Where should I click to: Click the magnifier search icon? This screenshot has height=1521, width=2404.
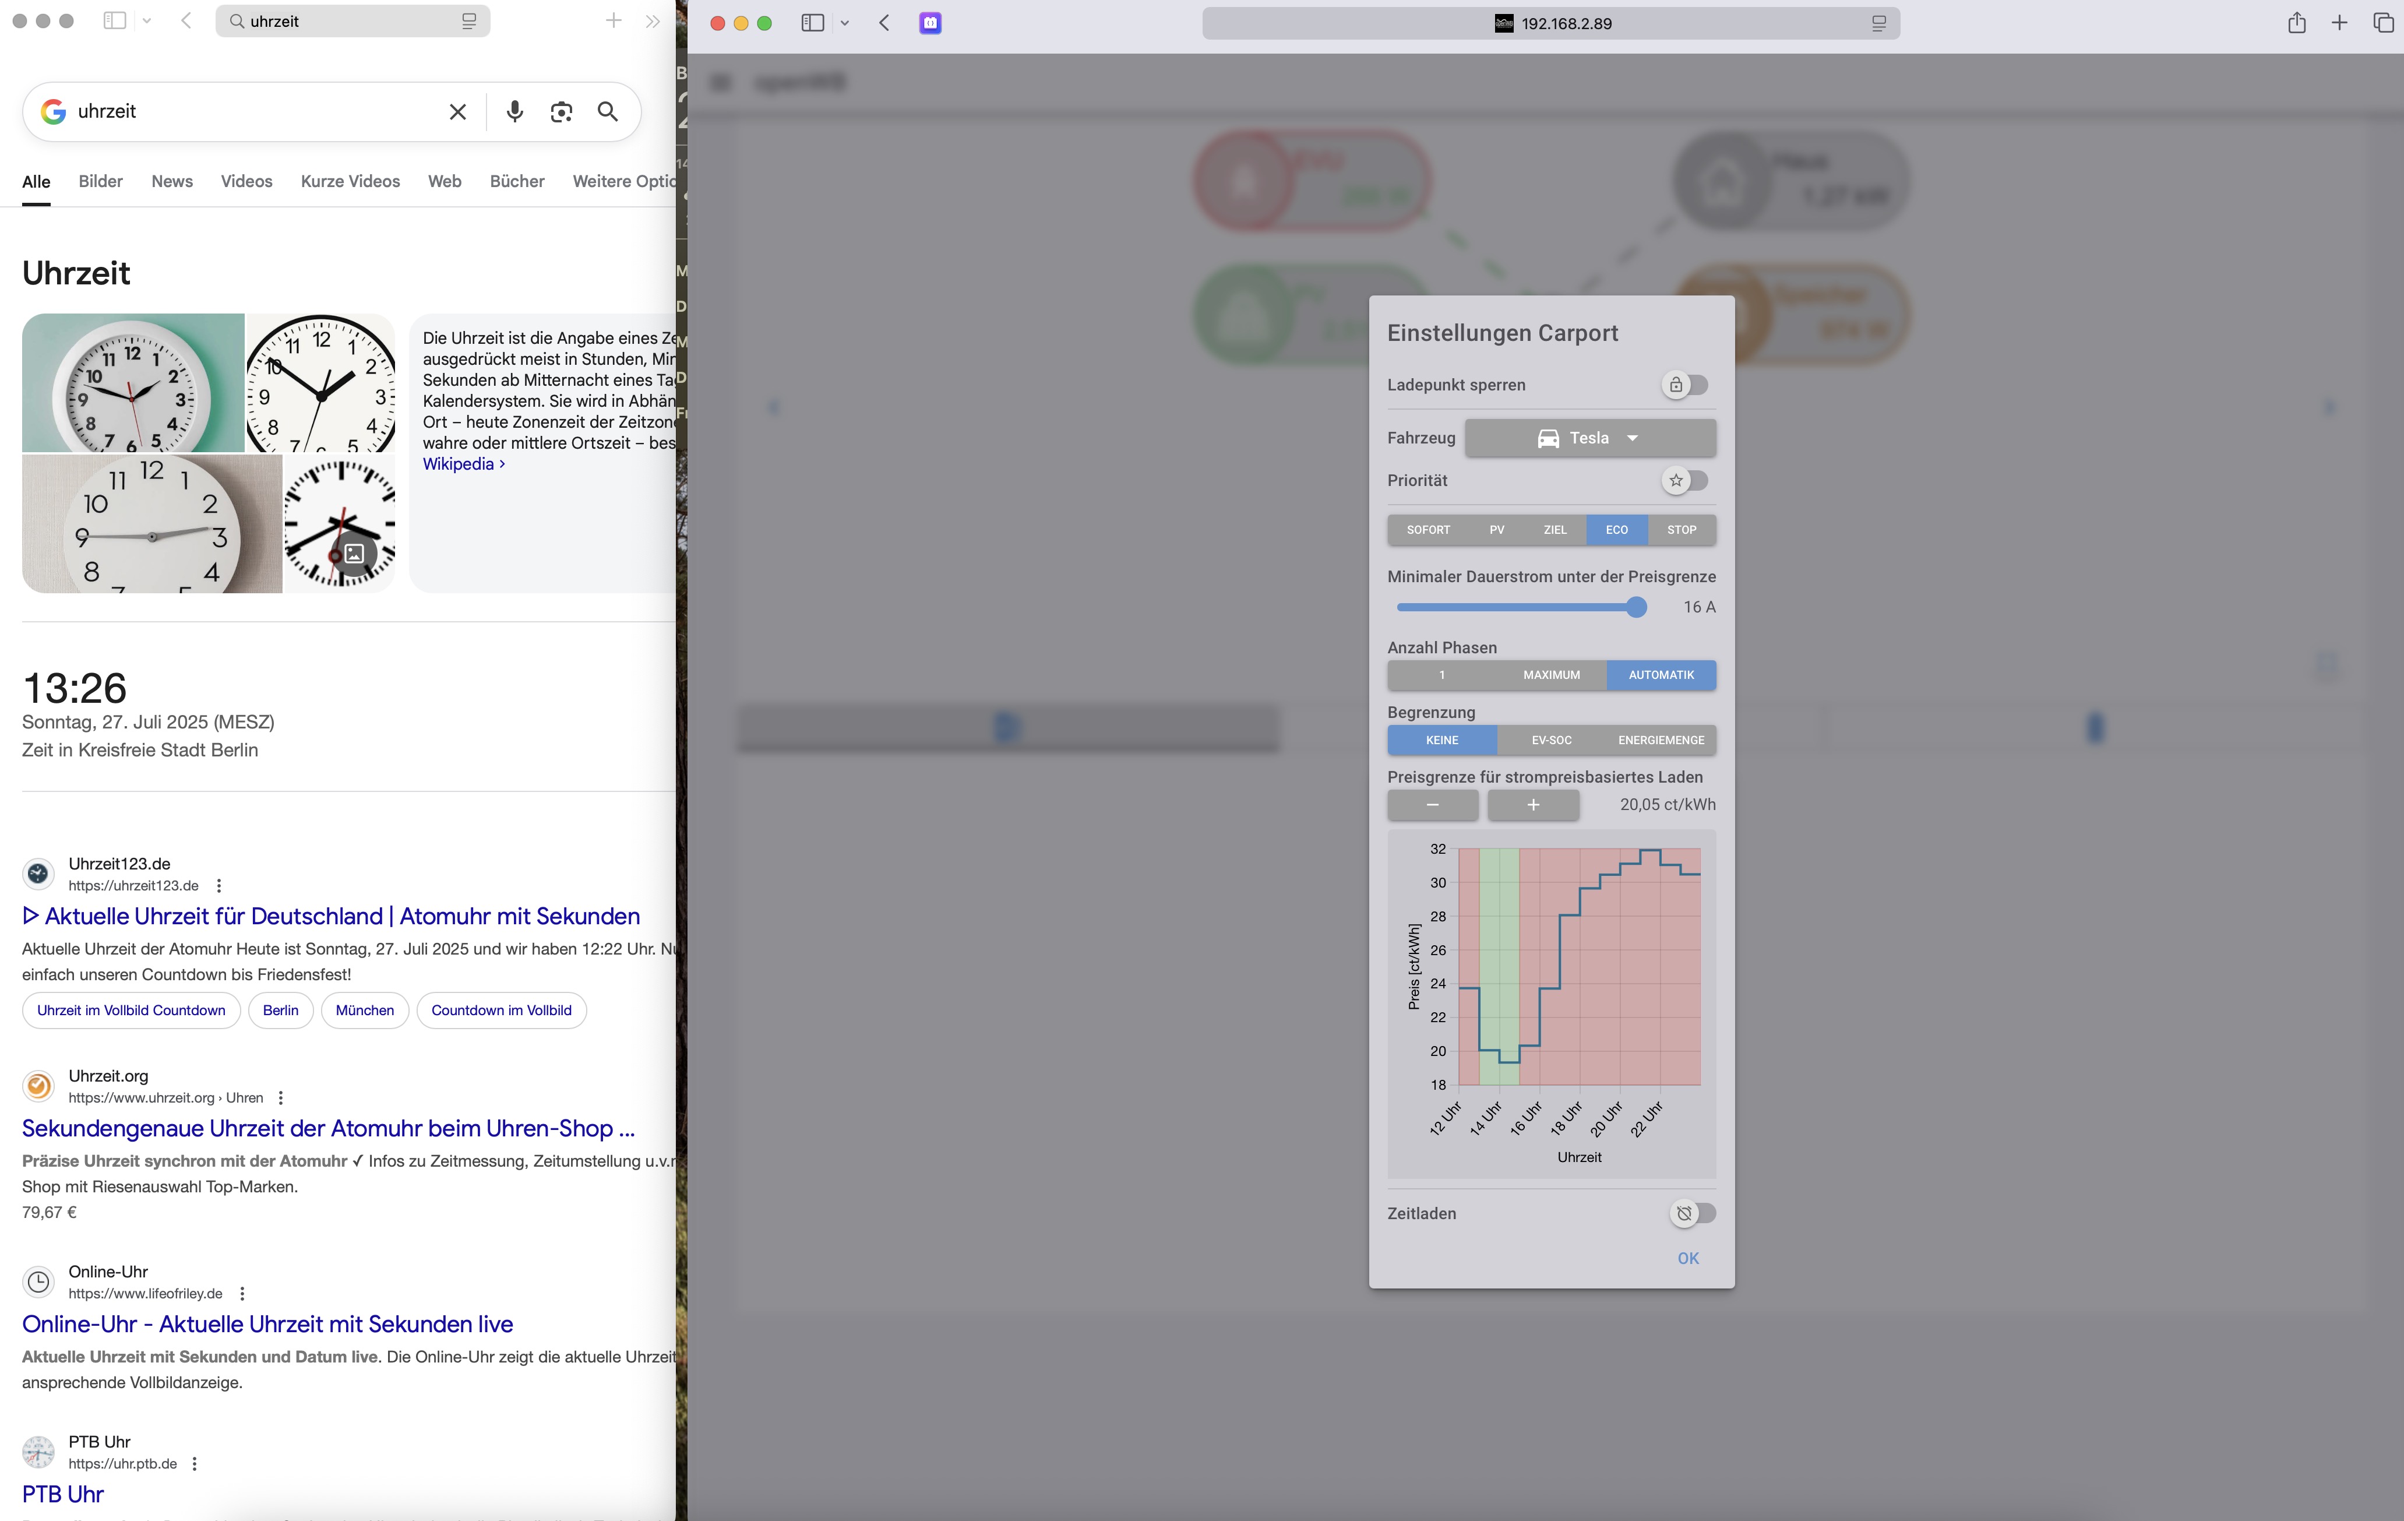[x=607, y=111]
